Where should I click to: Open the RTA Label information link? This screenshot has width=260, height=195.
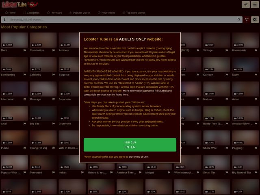coord(128,93)
